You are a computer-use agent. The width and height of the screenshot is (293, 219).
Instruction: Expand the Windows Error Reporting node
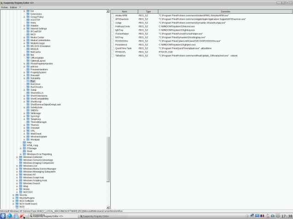(x=21, y=154)
